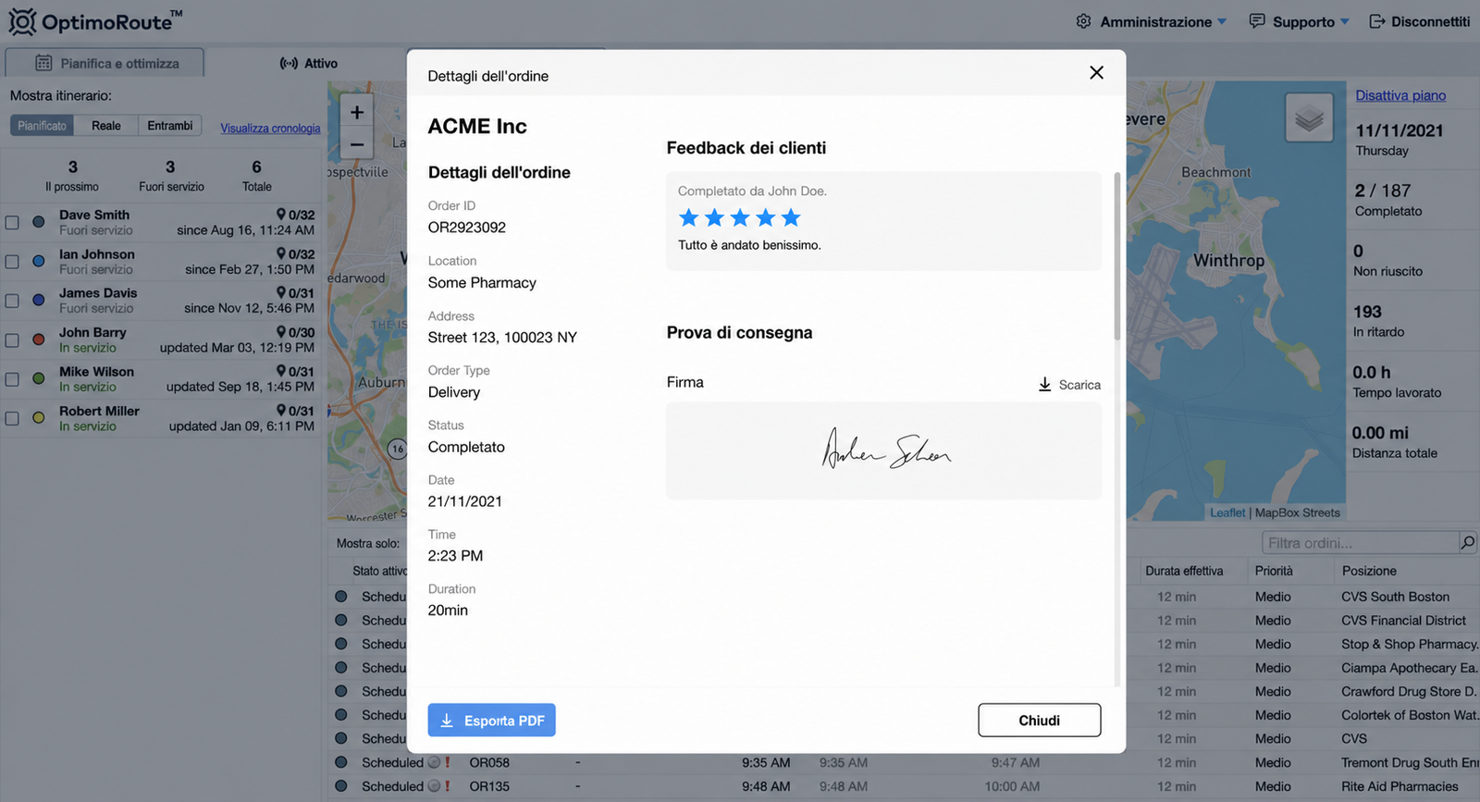
Task: Zoom in on the map
Action: (356, 112)
